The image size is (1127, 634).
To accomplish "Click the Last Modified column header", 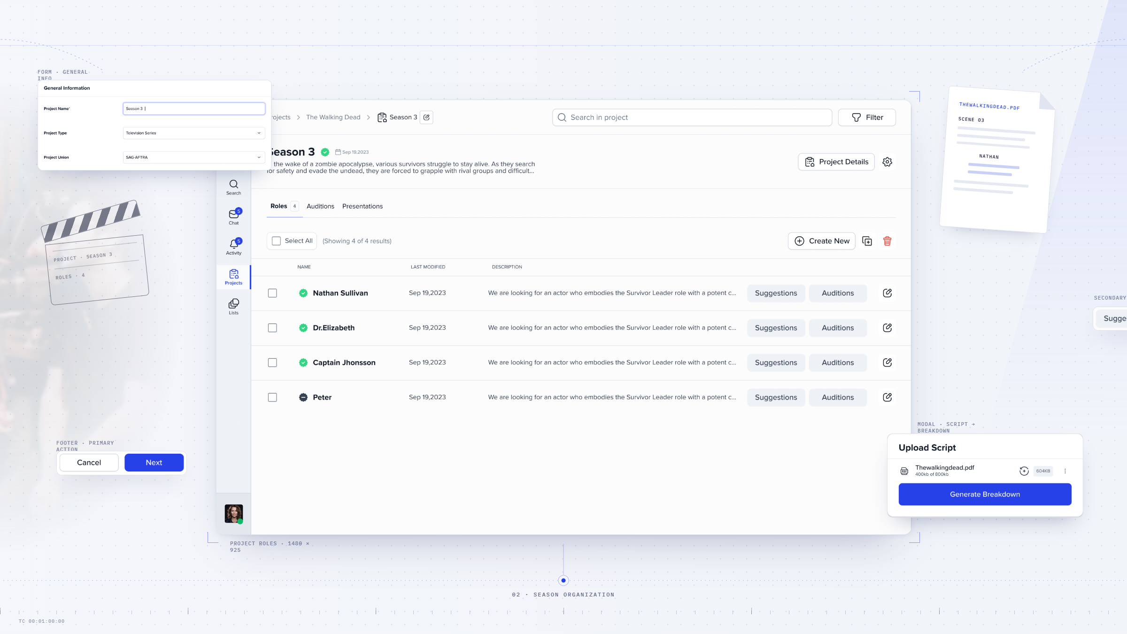I will coord(428,267).
